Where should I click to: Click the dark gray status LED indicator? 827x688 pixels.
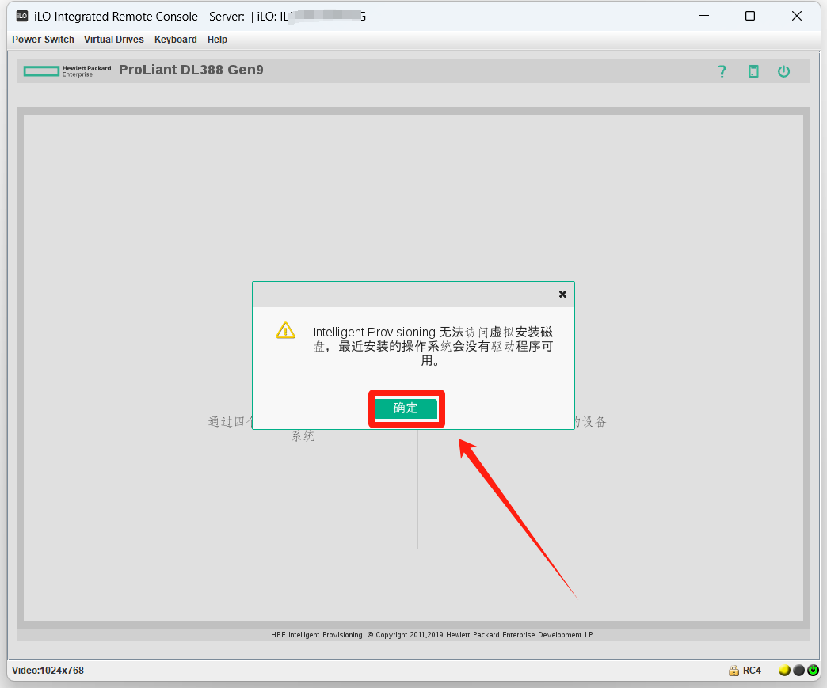pyautogui.click(x=798, y=671)
